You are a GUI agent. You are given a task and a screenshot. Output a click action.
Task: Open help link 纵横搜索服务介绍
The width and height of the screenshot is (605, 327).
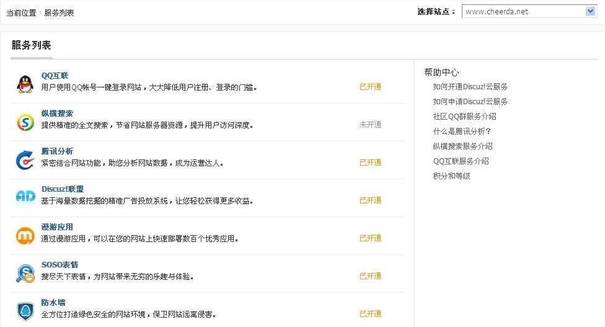click(462, 146)
